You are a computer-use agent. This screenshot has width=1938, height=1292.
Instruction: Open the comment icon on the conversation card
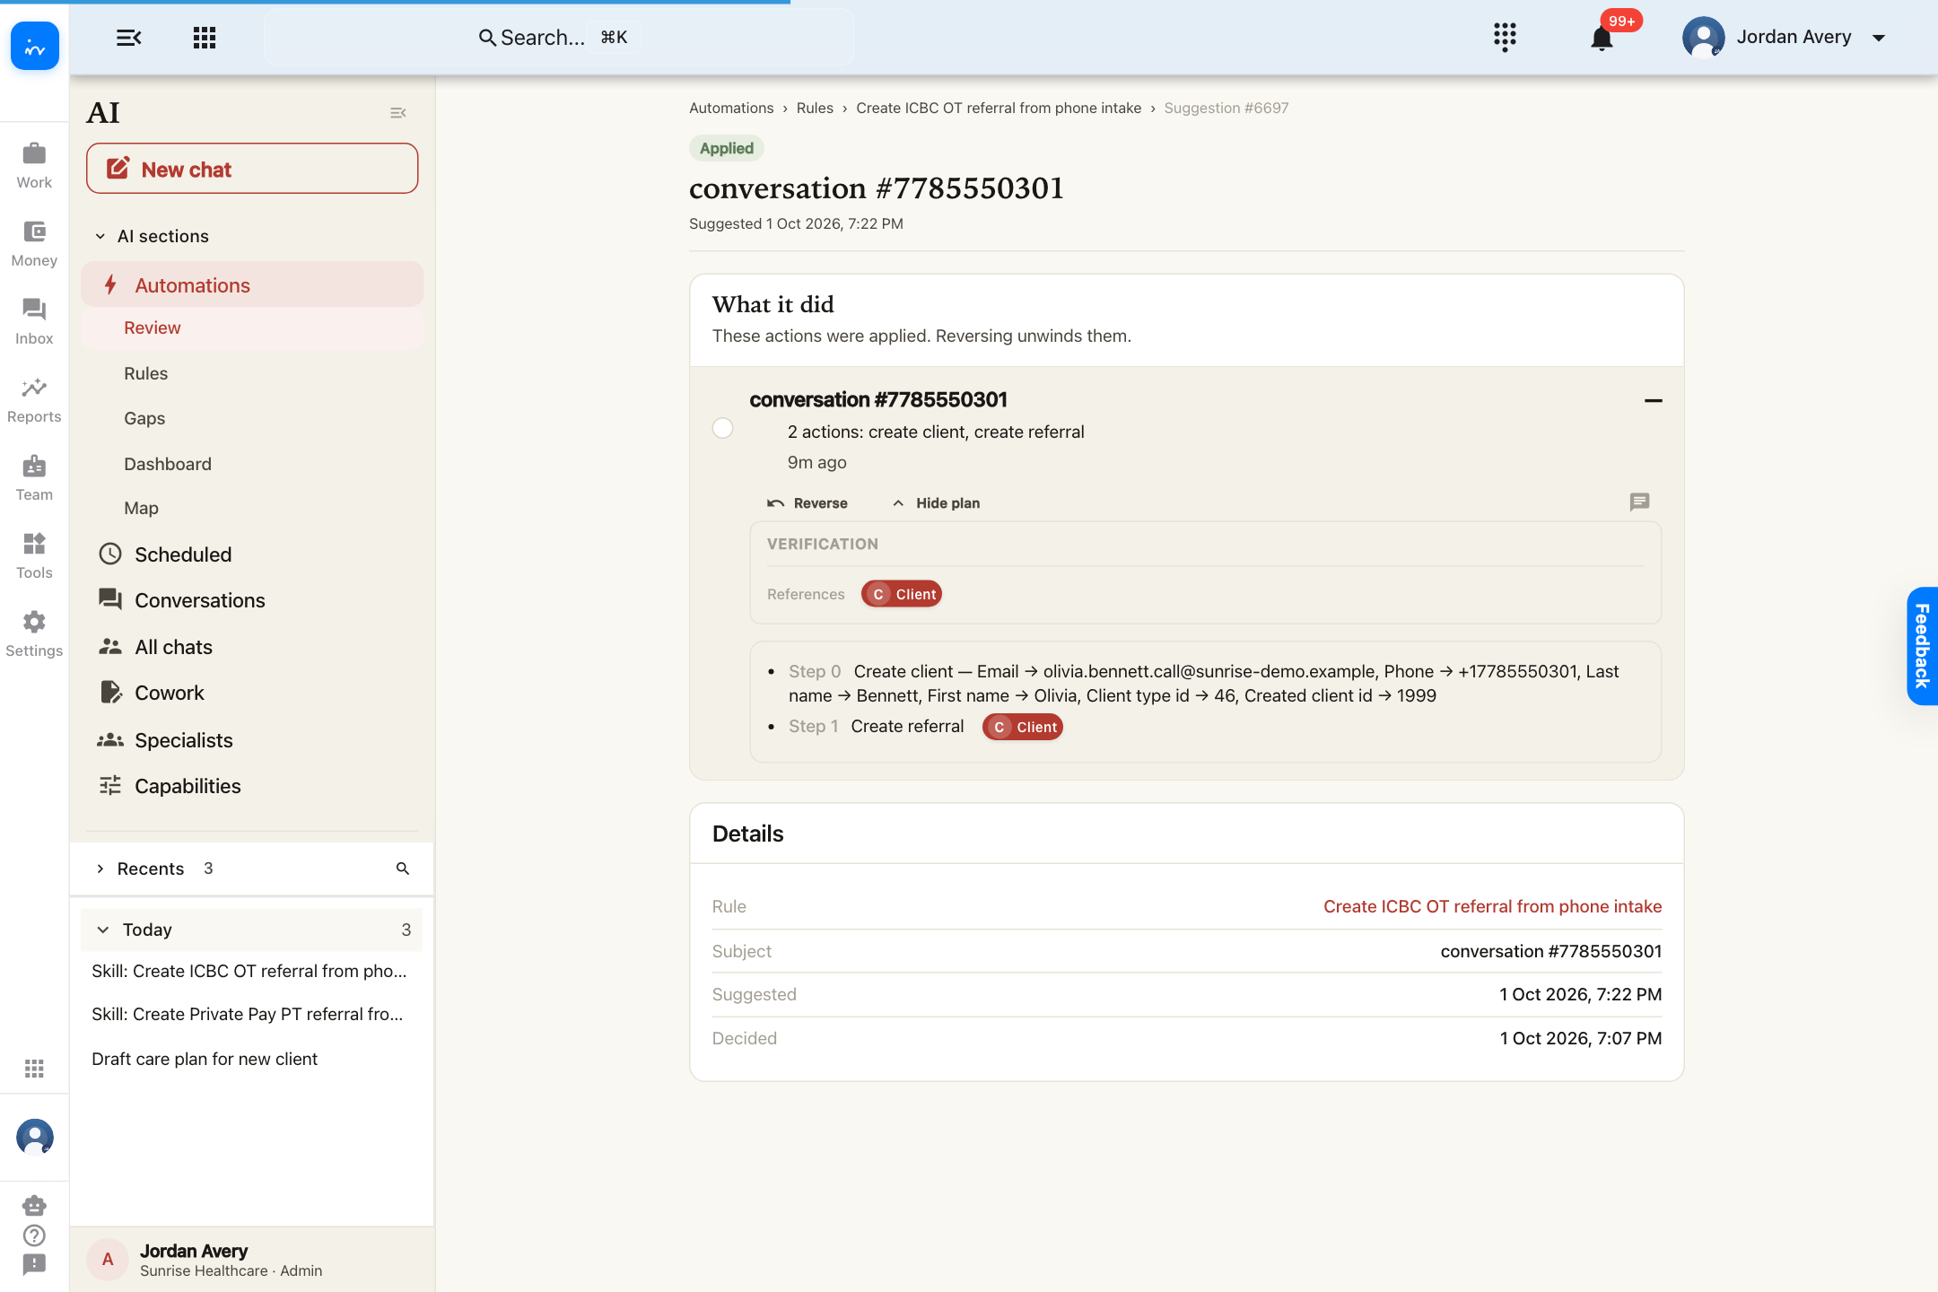(x=1639, y=502)
